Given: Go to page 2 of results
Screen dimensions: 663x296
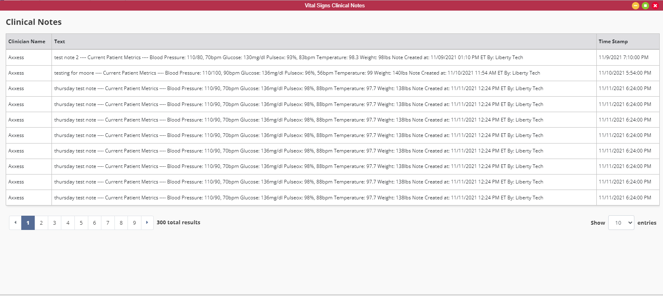Looking at the screenshot, I should 41,223.
